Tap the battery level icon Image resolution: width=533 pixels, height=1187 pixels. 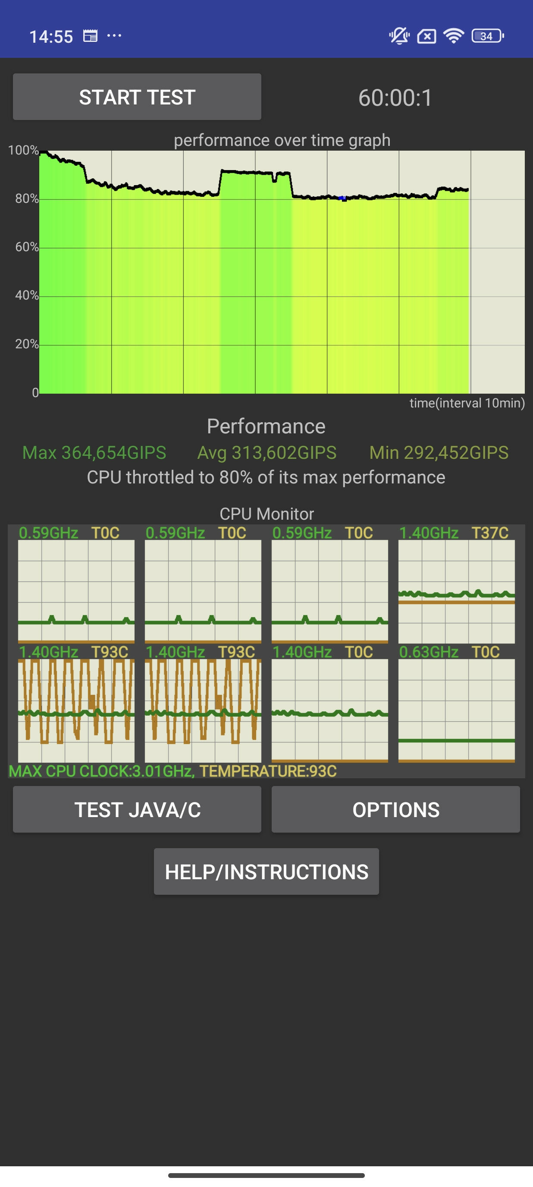point(487,36)
